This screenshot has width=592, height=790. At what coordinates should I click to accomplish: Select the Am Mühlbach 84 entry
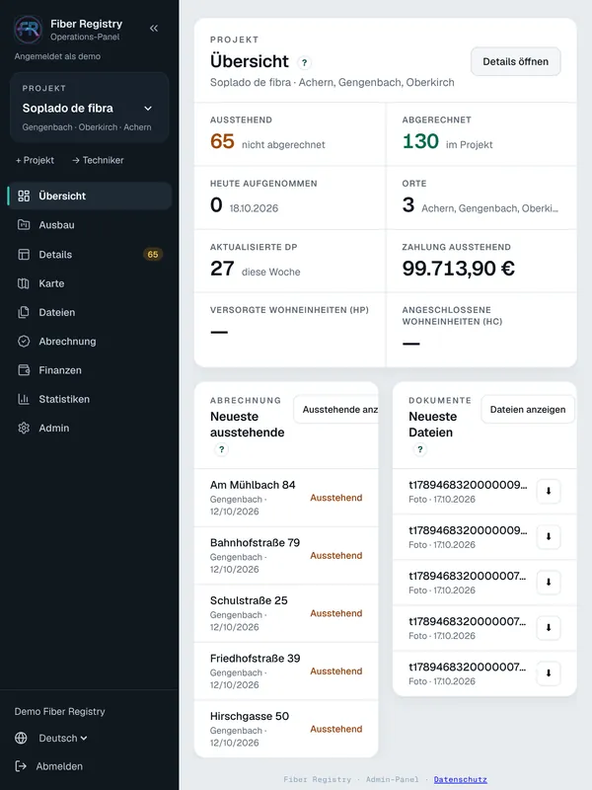[x=286, y=498]
